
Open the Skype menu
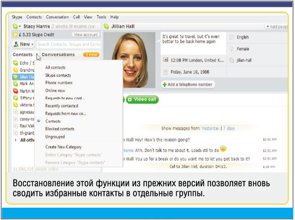coord(17,17)
